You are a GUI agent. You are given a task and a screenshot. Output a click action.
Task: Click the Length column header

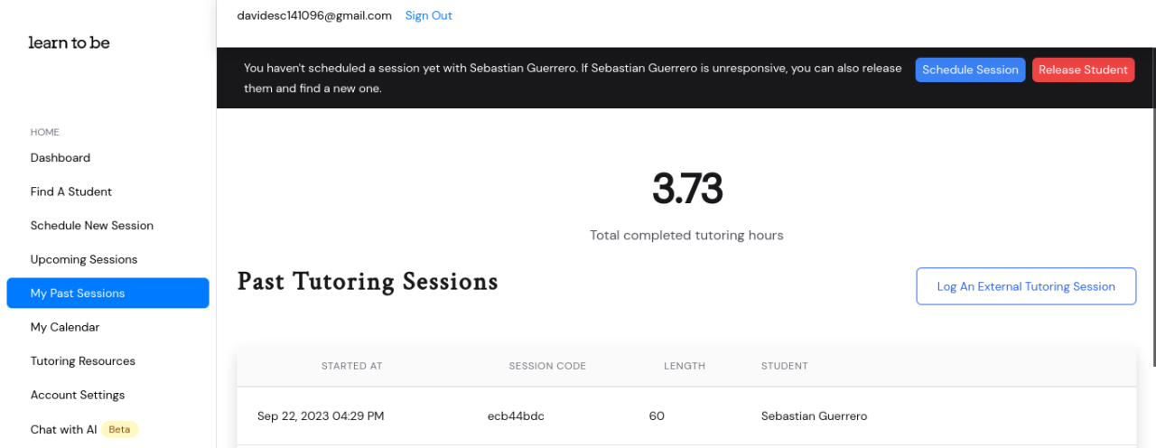pos(685,366)
